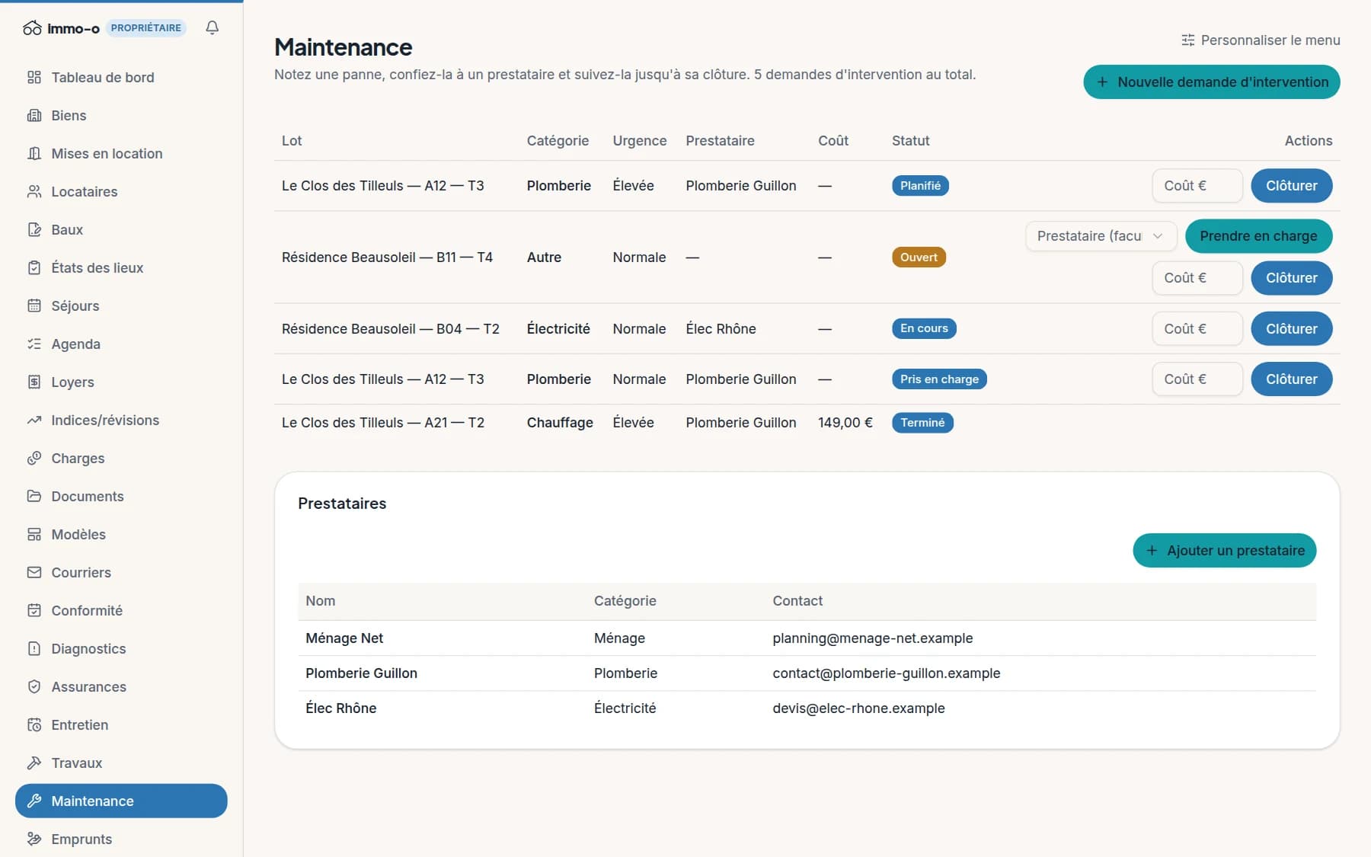Screen dimensions: 1371x857
Task: Clôturer the Ouvert Résidence Beausoleil B11 request
Action: (1291, 278)
